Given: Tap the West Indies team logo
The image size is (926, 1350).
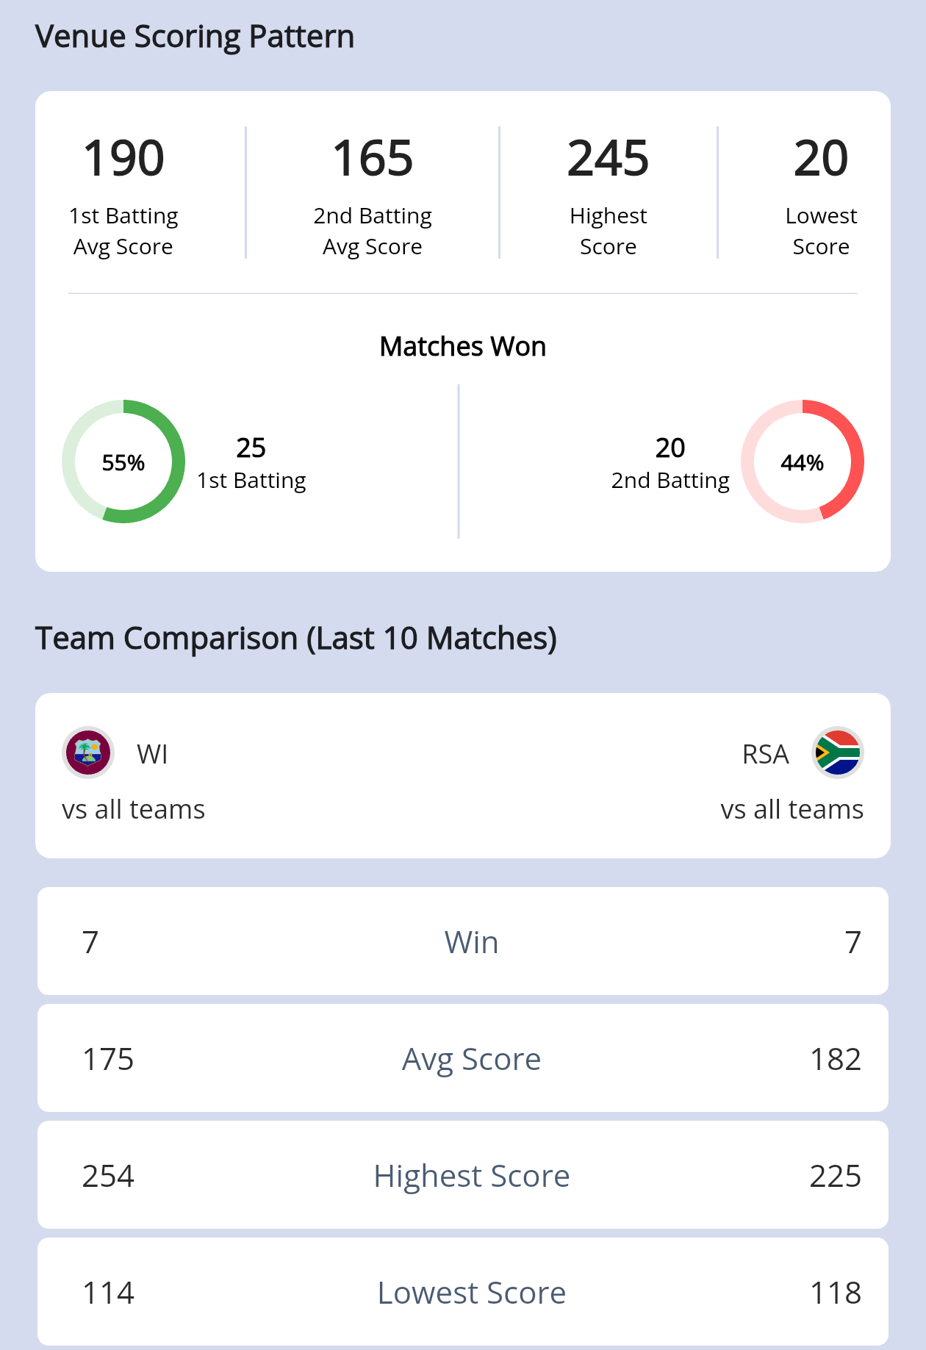Looking at the screenshot, I should click(x=88, y=753).
